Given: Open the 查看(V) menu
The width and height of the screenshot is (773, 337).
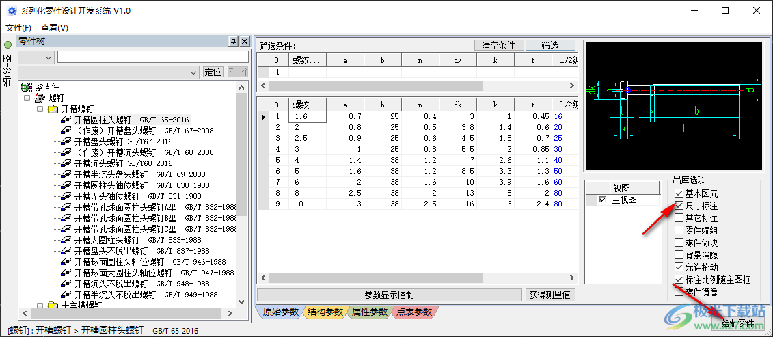Looking at the screenshot, I should (55, 28).
